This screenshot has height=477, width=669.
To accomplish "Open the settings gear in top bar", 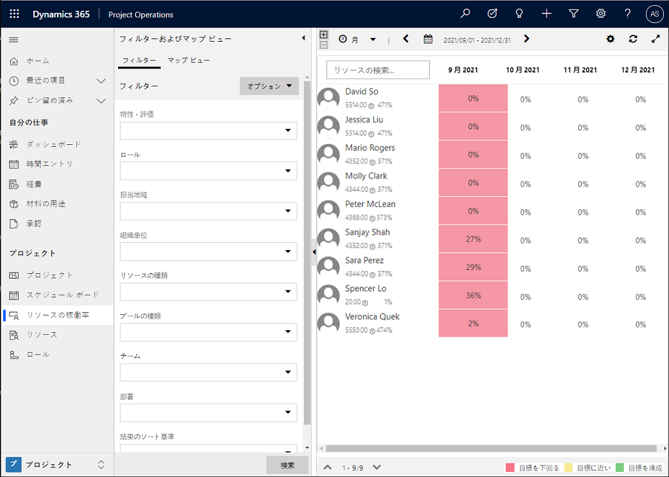I will [601, 13].
